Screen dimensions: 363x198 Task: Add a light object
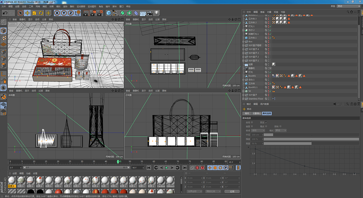(x=157, y=13)
